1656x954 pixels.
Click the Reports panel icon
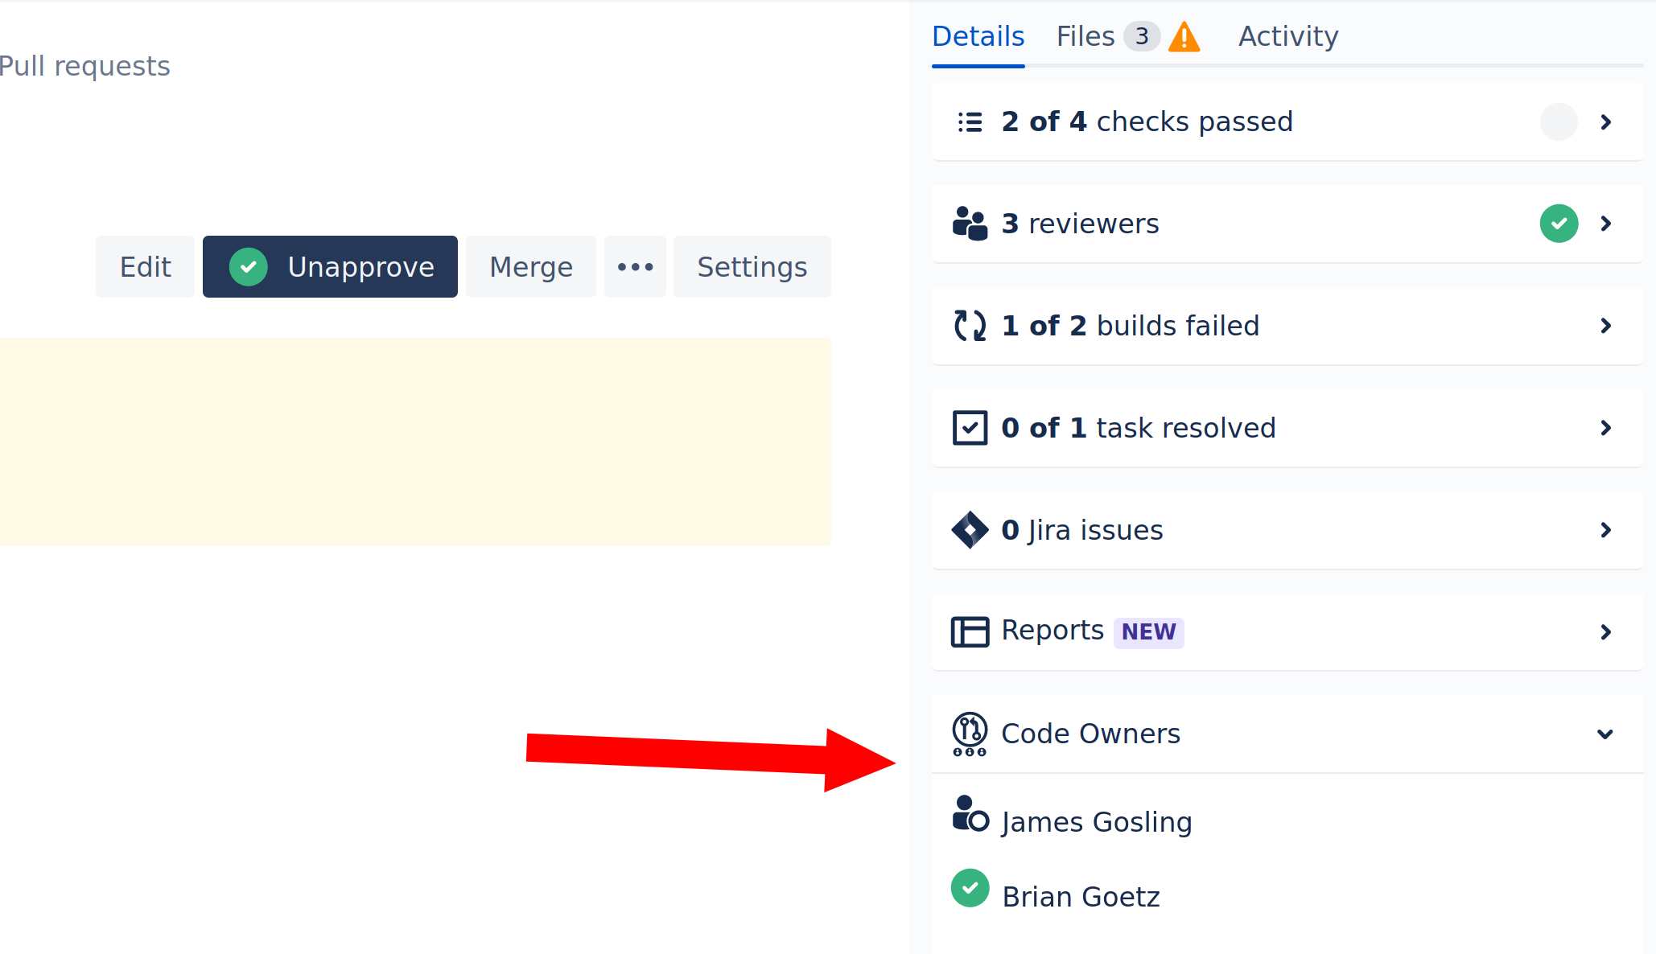[x=970, y=632]
